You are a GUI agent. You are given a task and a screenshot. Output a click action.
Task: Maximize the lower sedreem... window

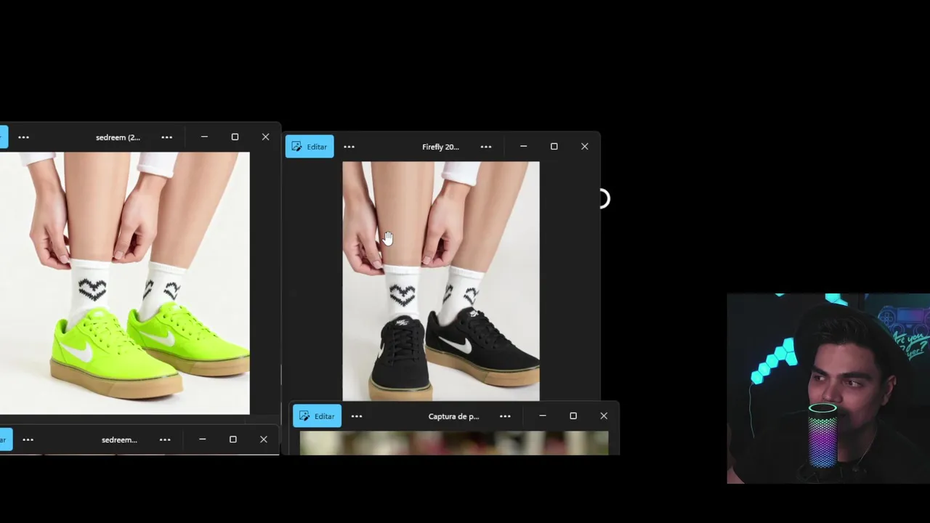coord(232,439)
